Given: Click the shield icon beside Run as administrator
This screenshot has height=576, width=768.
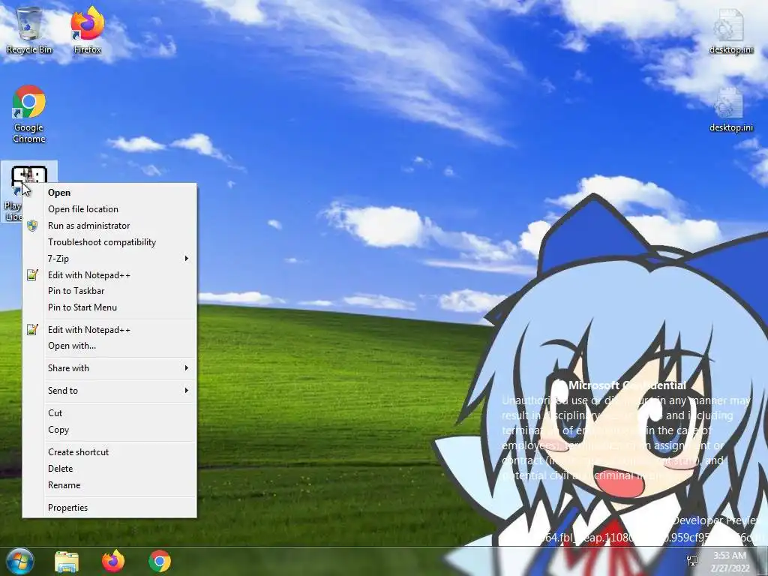Looking at the screenshot, I should (x=32, y=226).
